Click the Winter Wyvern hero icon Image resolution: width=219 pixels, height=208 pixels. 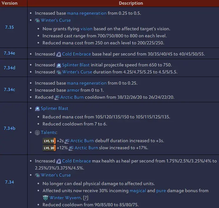coord(46,198)
